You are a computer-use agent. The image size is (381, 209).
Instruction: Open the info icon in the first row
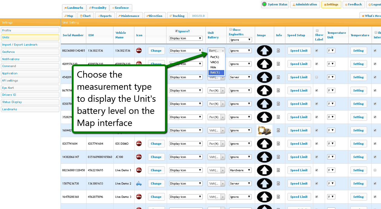pyautogui.click(x=278, y=51)
